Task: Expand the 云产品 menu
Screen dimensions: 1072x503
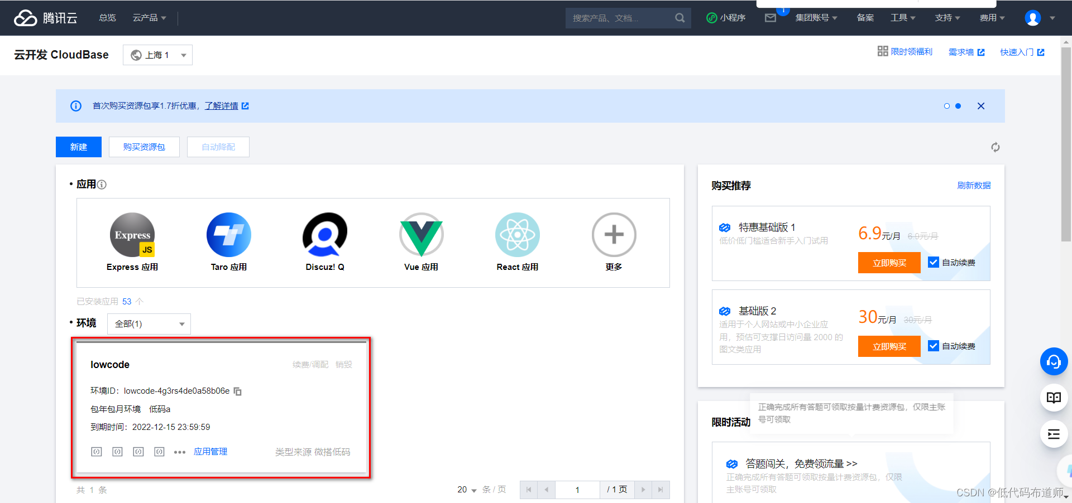Action: (x=149, y=18)
